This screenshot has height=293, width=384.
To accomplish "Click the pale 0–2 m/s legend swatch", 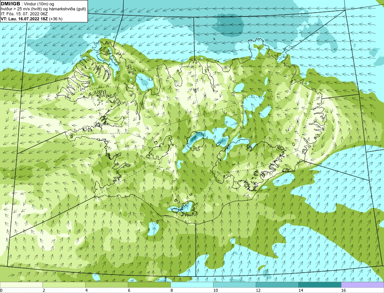I will tap(21, 285).
